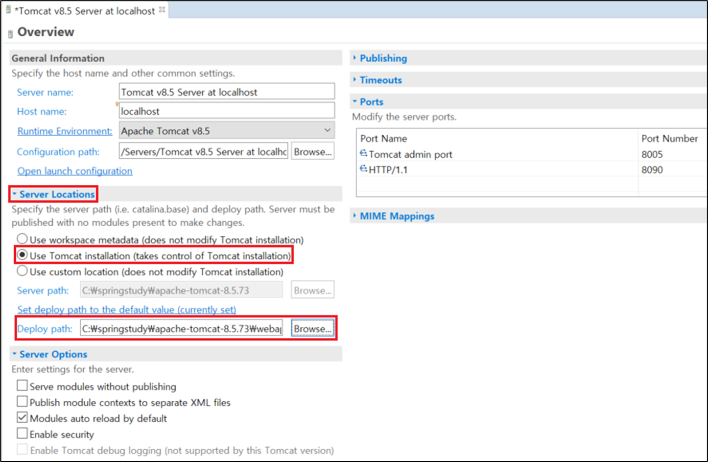Click the HTTP/1.1 port name
708x462 pixels.
[388, 169]
